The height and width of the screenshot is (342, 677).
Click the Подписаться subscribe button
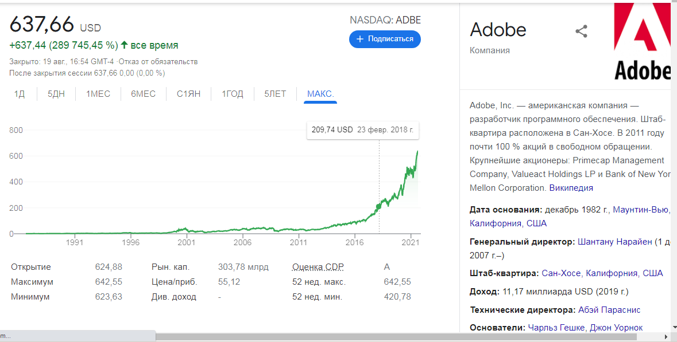pos(385,39)
